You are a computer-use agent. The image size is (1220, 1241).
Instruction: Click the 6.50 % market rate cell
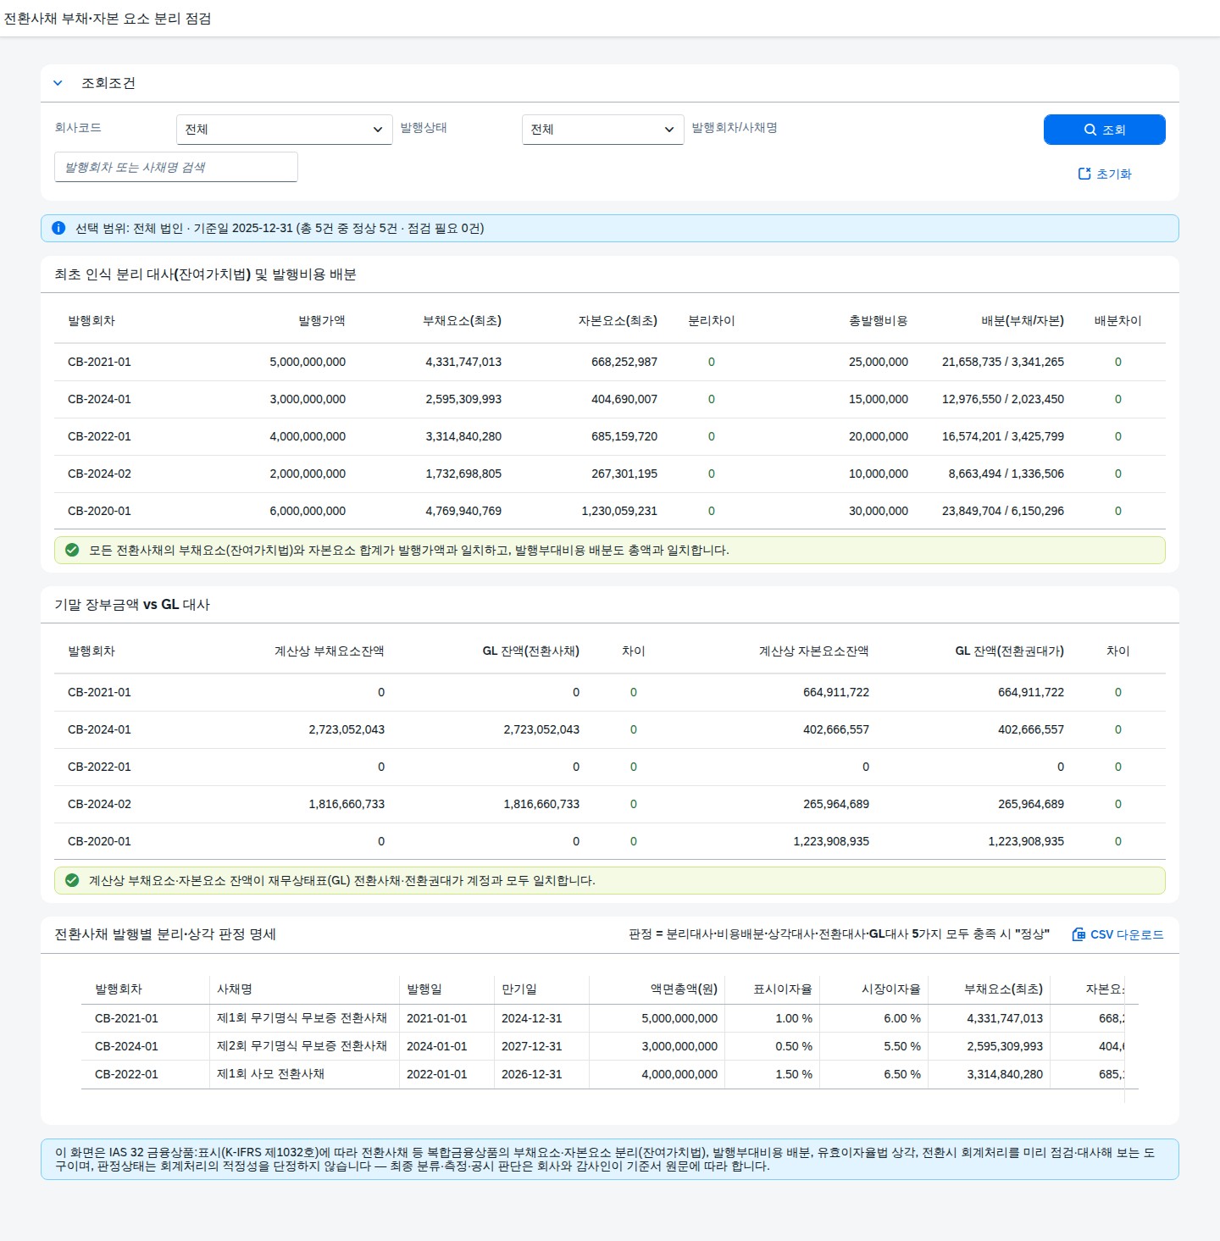[x=902, y=1074]
